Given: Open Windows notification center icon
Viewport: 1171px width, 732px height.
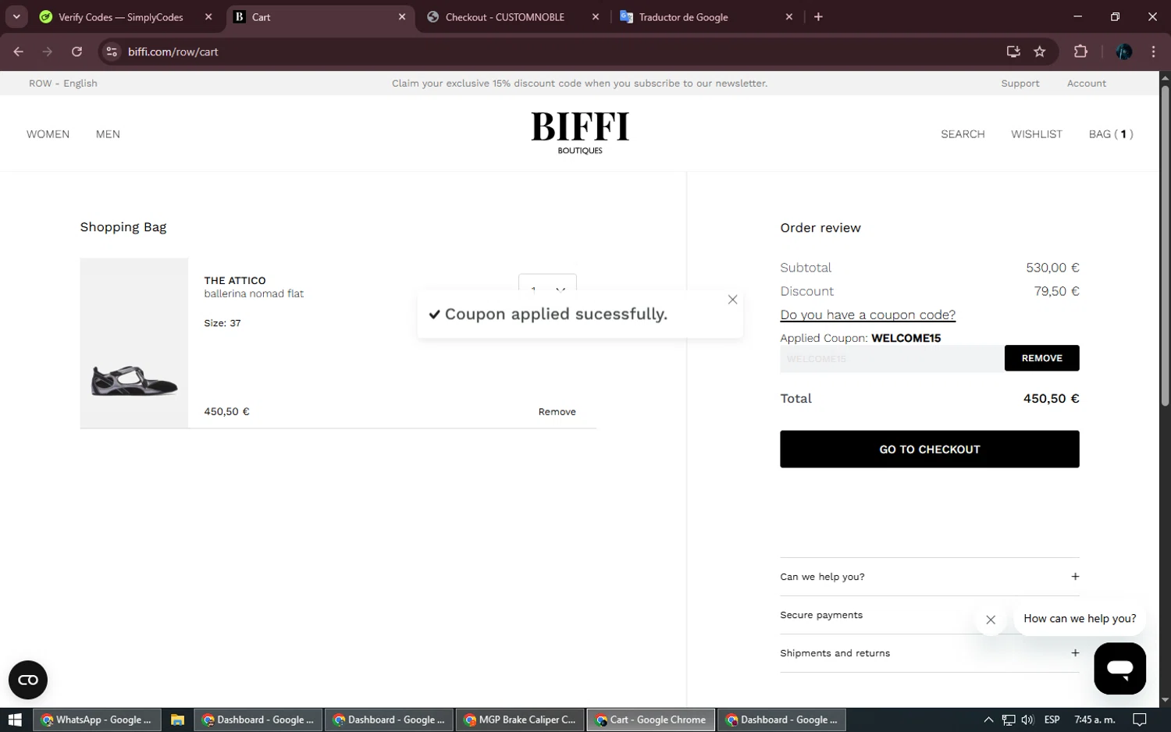Looking at the screenshot, I should coord(1140,720).
